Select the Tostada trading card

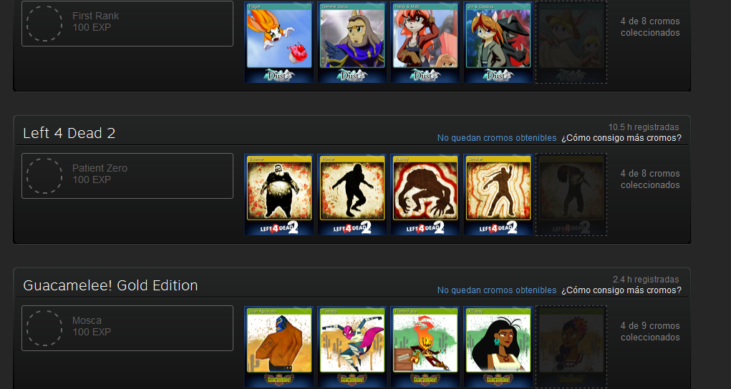click(x=352, y=347)
